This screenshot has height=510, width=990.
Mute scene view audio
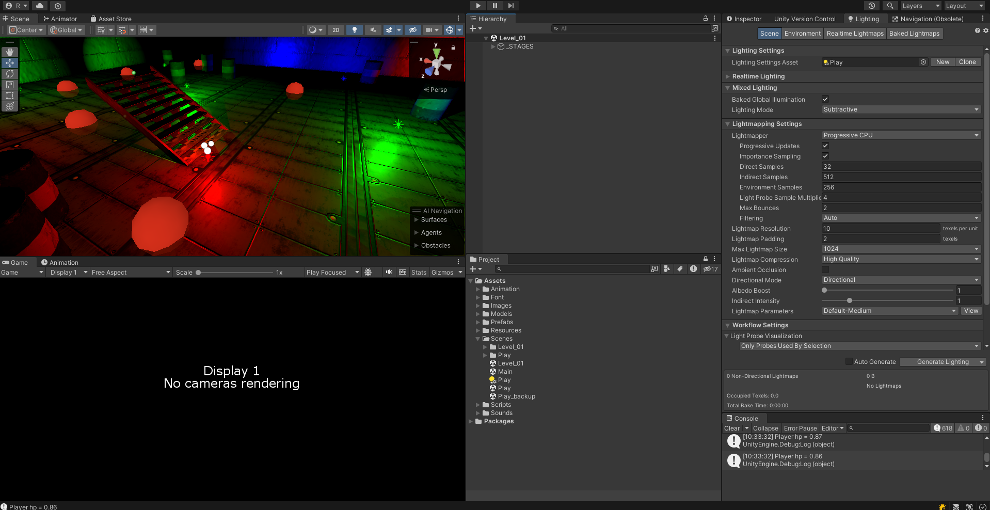[373, 29]
